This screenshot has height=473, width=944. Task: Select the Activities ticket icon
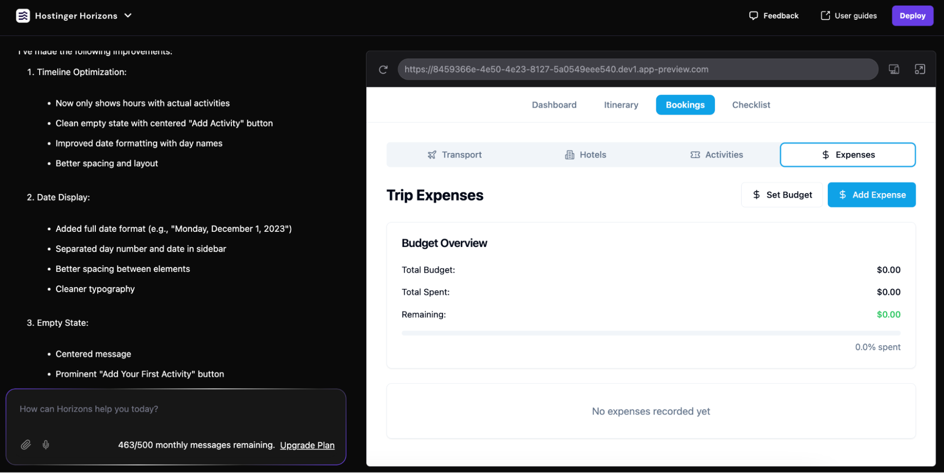tap(695, 154)
